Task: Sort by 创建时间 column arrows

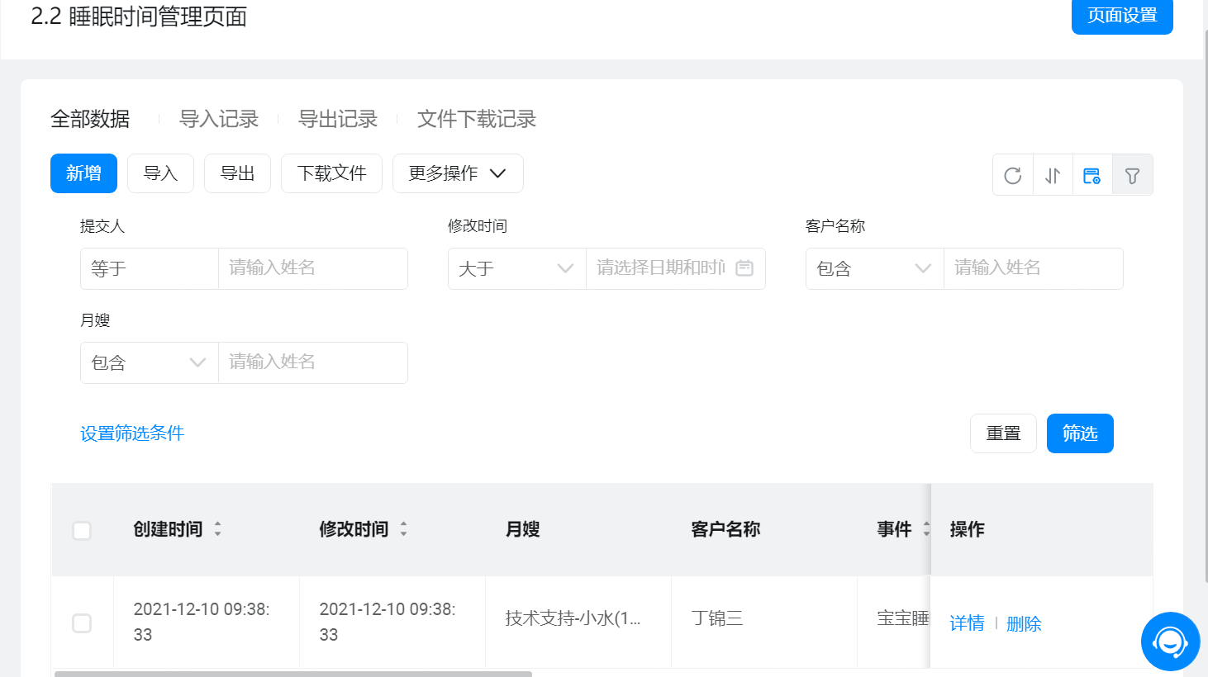Action: click(x=218, y=529)
